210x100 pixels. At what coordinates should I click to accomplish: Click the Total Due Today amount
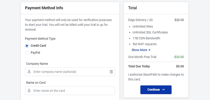tap(180, 66)
